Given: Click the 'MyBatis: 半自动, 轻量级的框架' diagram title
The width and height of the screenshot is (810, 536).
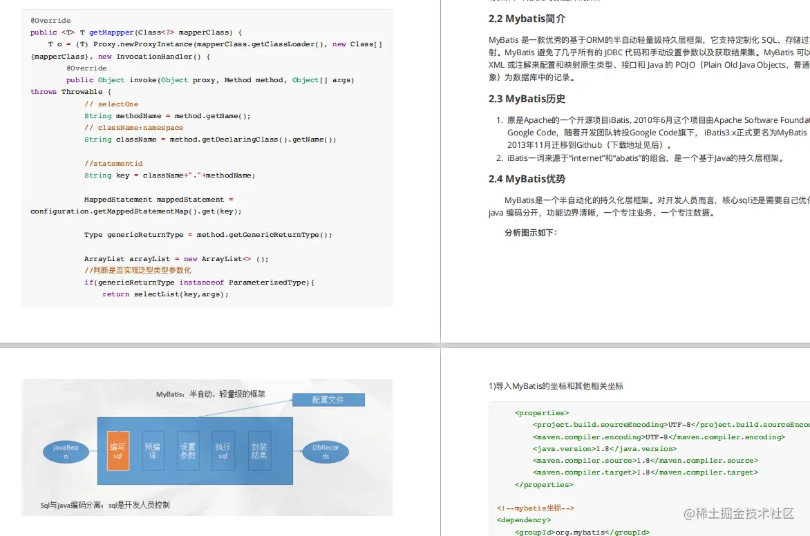Looking at the screenshot, I should 210,394.
